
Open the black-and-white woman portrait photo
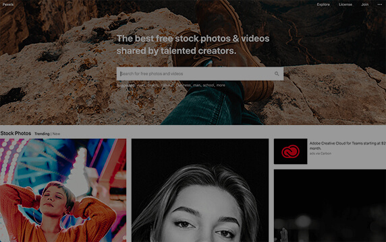(x=200, y=190)
